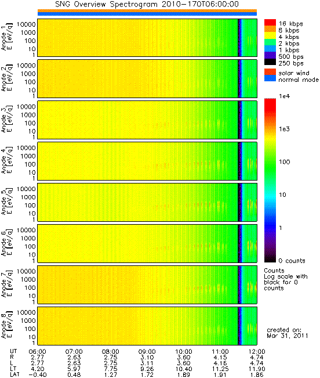Click the Anode 7 spectrogram panel
This screenshot has height=378, width=320.
tap(147, 285)
